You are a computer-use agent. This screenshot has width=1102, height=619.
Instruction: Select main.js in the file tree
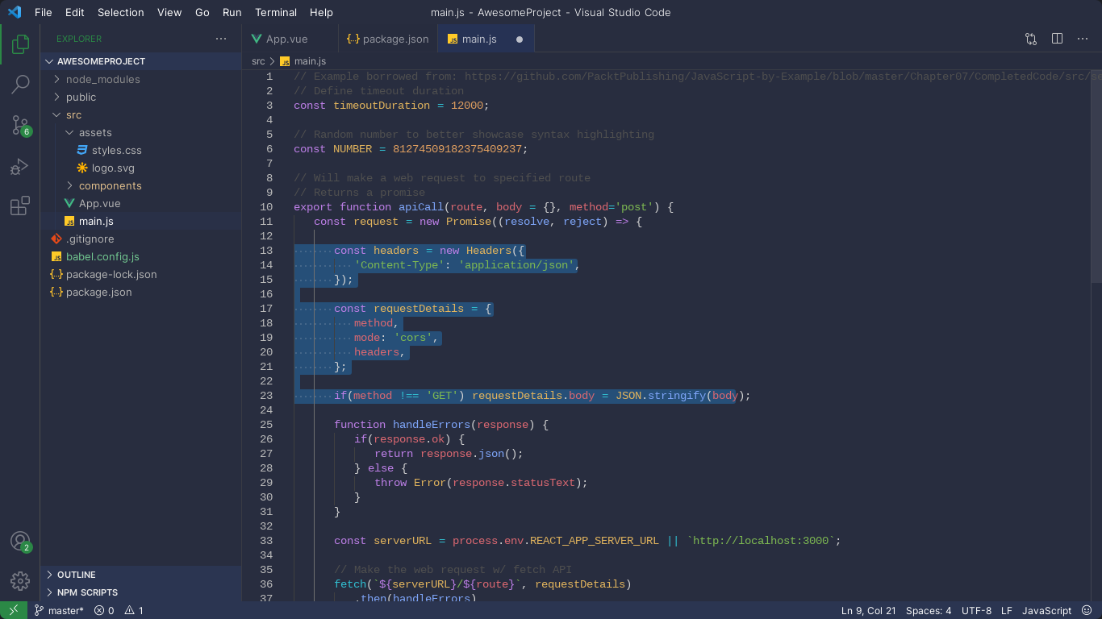coord(141,221)
